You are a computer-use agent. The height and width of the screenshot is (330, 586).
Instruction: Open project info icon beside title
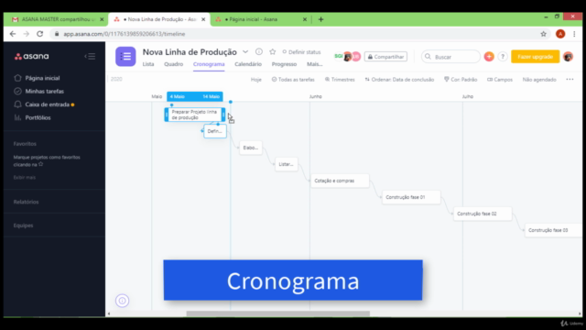click(x=258, y=51)
